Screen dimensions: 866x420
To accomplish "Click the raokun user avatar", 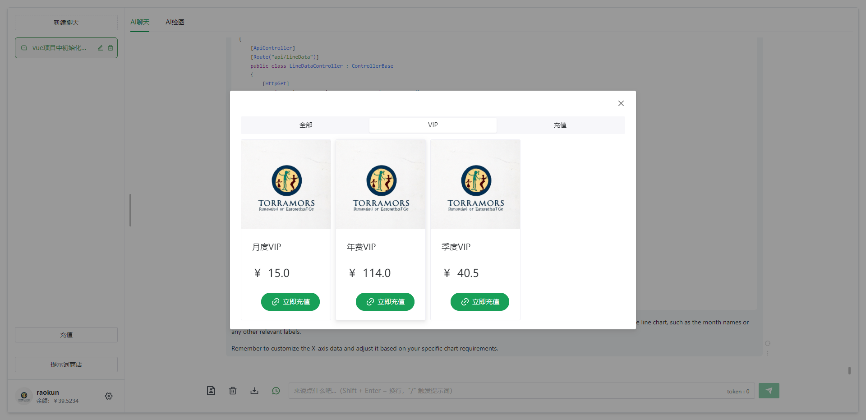I will click(x=24, y=396).
